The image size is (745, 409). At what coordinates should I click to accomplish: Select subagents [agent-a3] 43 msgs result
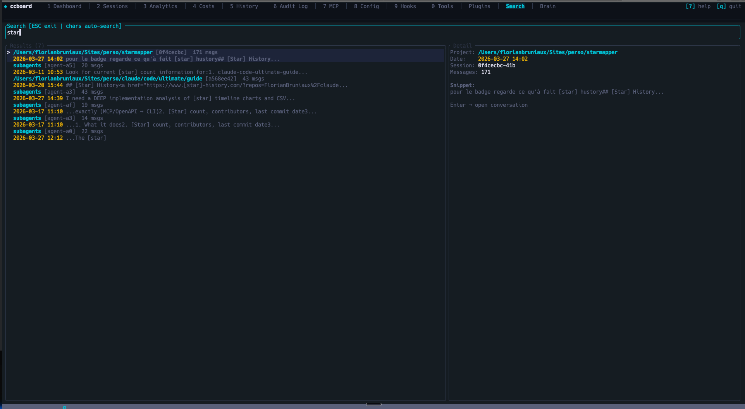pyautogui.click(x=58, y=92)
